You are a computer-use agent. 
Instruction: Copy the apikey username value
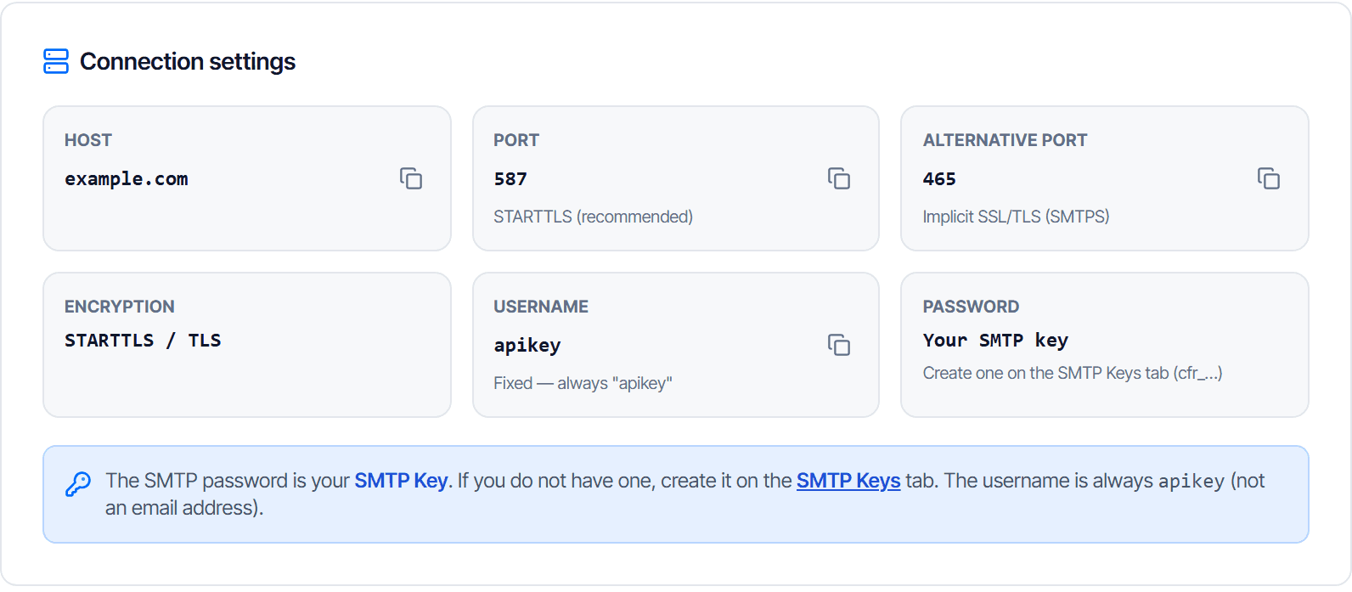(839, 345)
